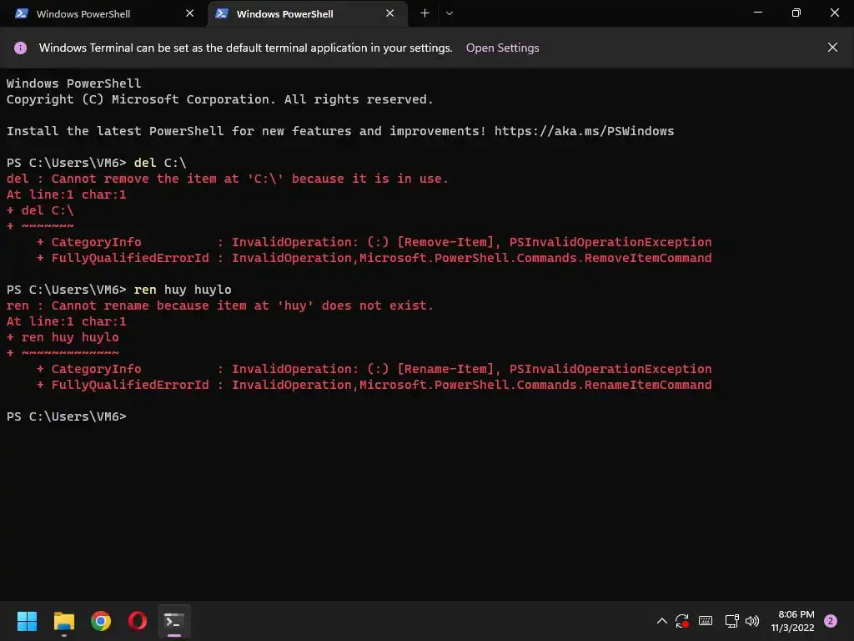Click the error text 'Cannot remove the item'
854x641 pixels.
(133, 179)
